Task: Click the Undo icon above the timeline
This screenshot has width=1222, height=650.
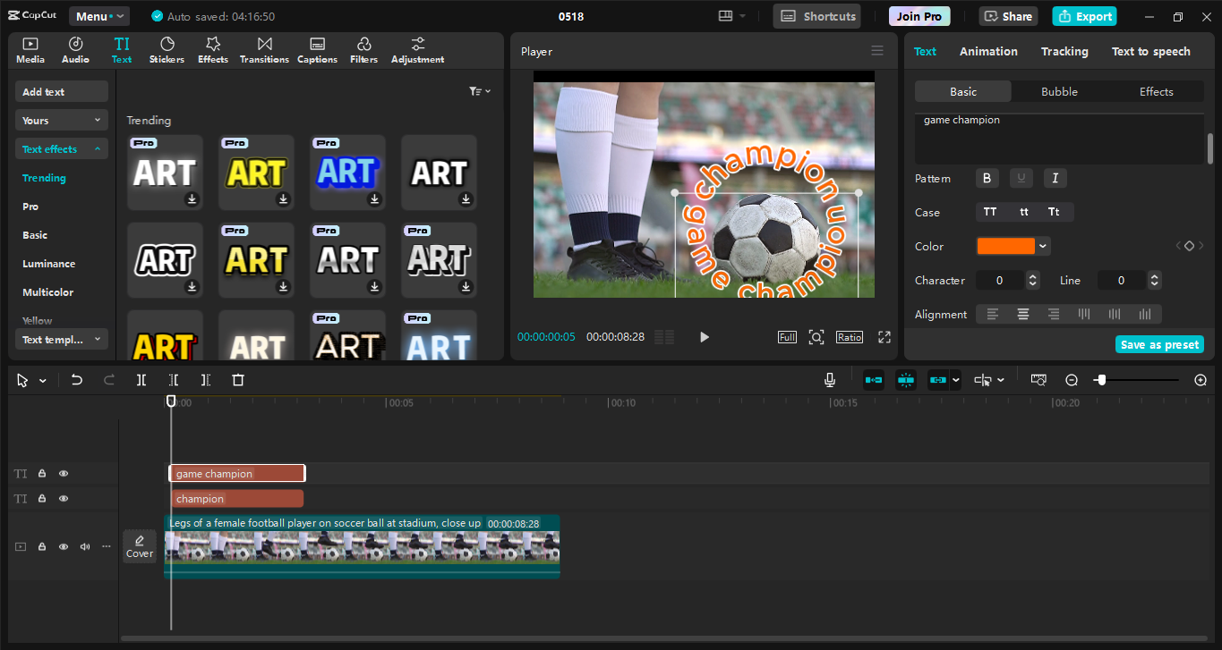Action: pyautogui.click(x=76, y=379)
